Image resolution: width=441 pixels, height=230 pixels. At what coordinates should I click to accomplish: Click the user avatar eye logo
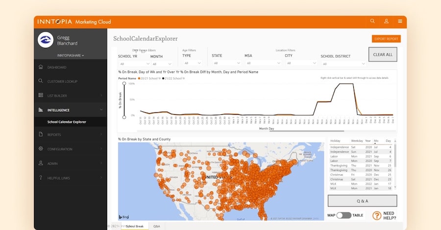point(46,40)
